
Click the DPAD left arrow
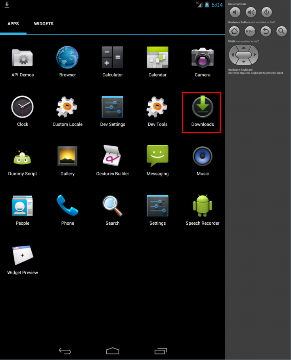[x=232, y=55]
